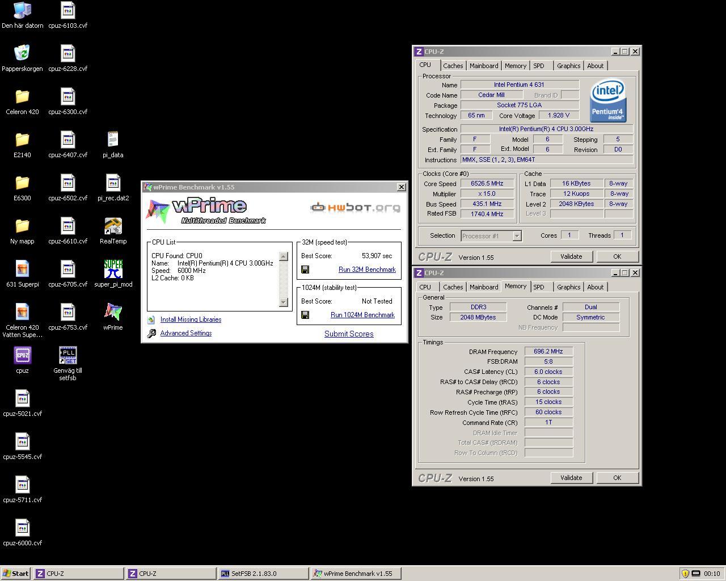The image size is (726, 581).
Task: Click the HWBOT.org logo in wPrime
Action: pyautogui.click(x=356, y=208)
